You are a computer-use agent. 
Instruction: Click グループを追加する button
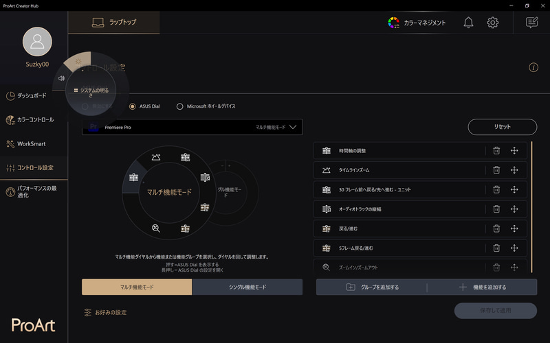click(x=372, y=287)
